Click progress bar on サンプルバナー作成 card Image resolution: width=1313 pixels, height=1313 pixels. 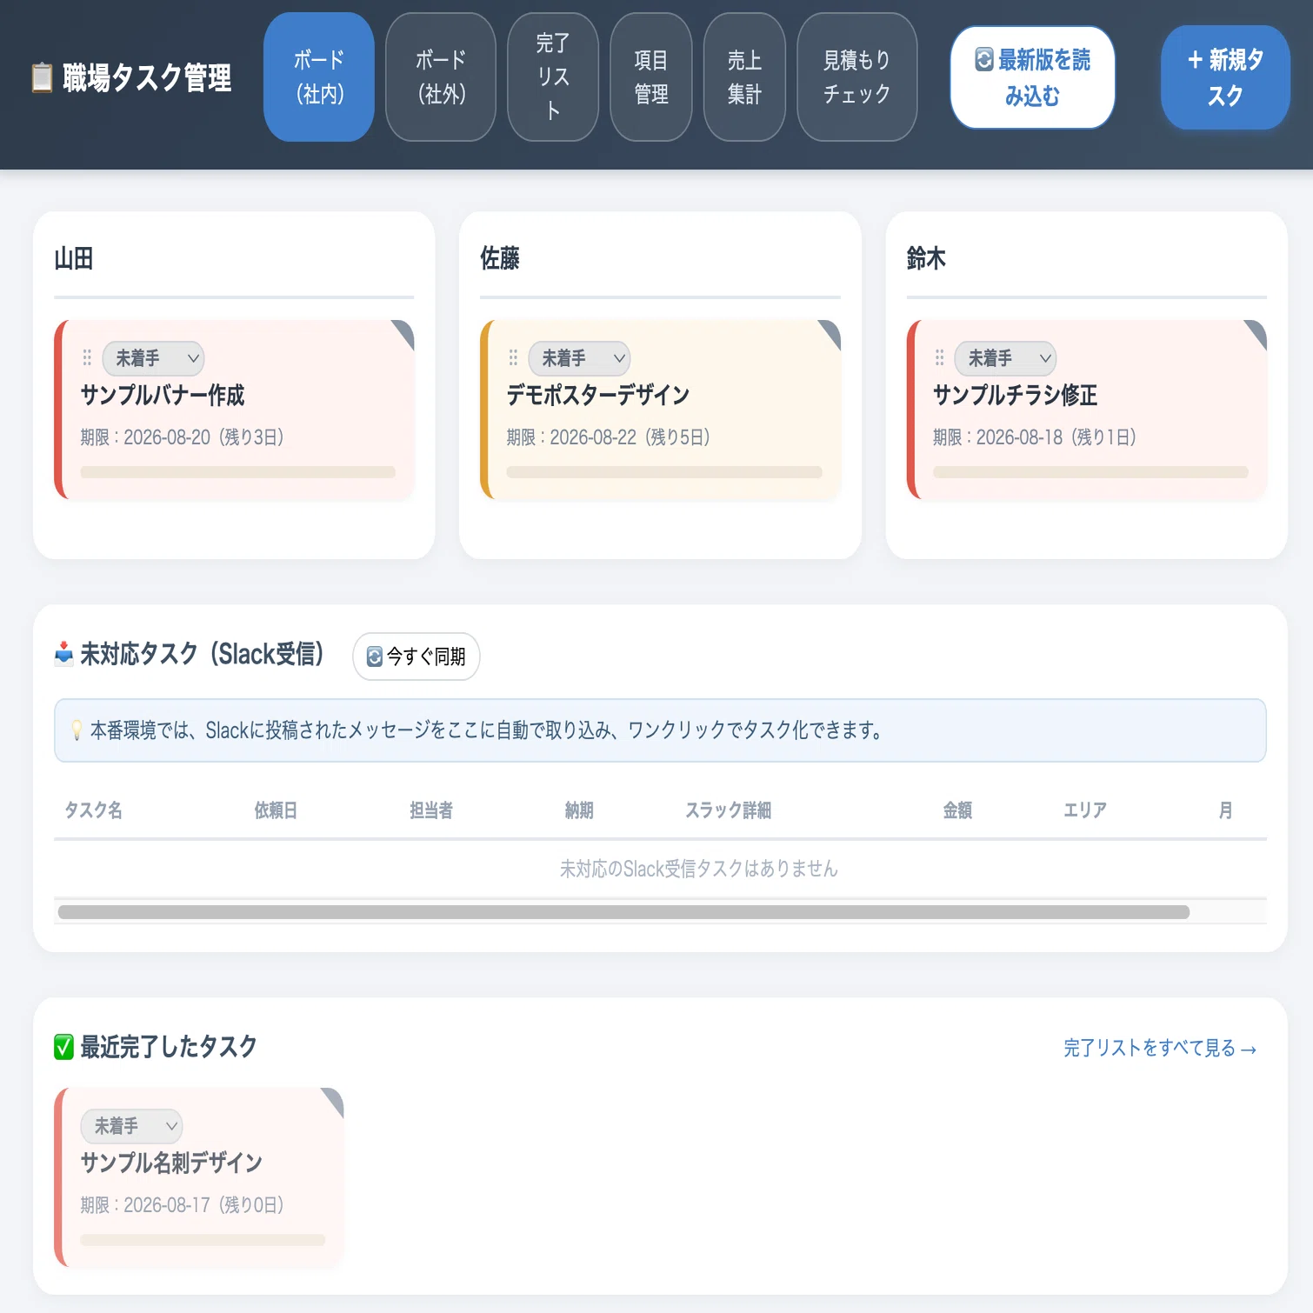click(x=237, y=472)
